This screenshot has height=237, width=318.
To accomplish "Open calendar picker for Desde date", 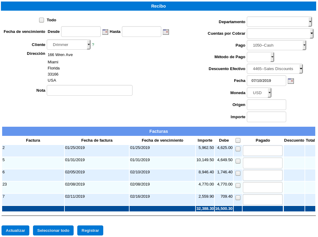I will [105, 32].
